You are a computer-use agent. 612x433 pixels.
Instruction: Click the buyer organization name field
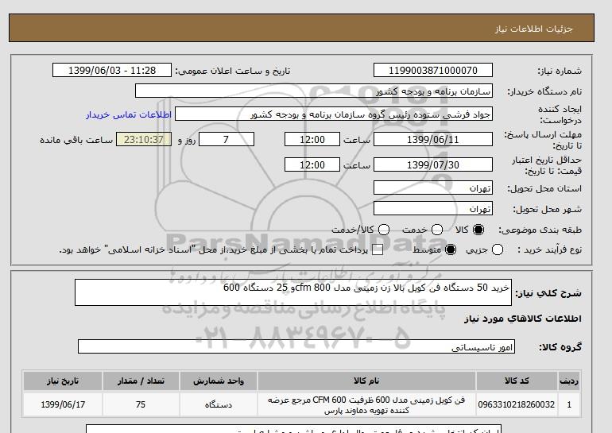[314, 91]
